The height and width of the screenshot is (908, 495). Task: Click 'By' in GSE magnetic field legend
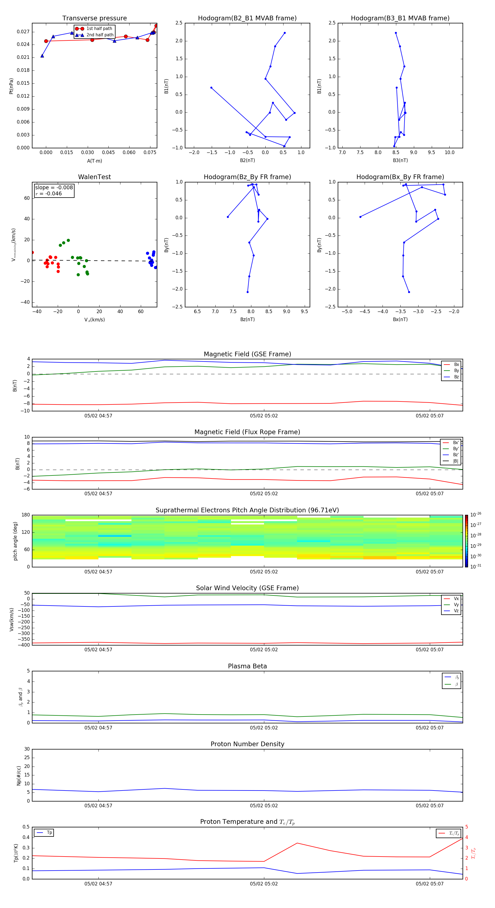451,371
